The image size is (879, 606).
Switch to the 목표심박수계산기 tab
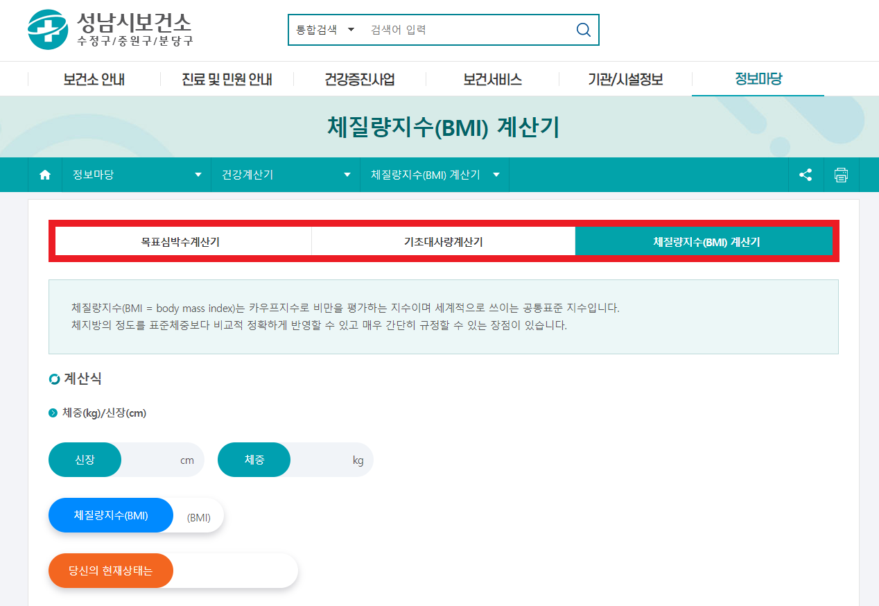[183, 241]
